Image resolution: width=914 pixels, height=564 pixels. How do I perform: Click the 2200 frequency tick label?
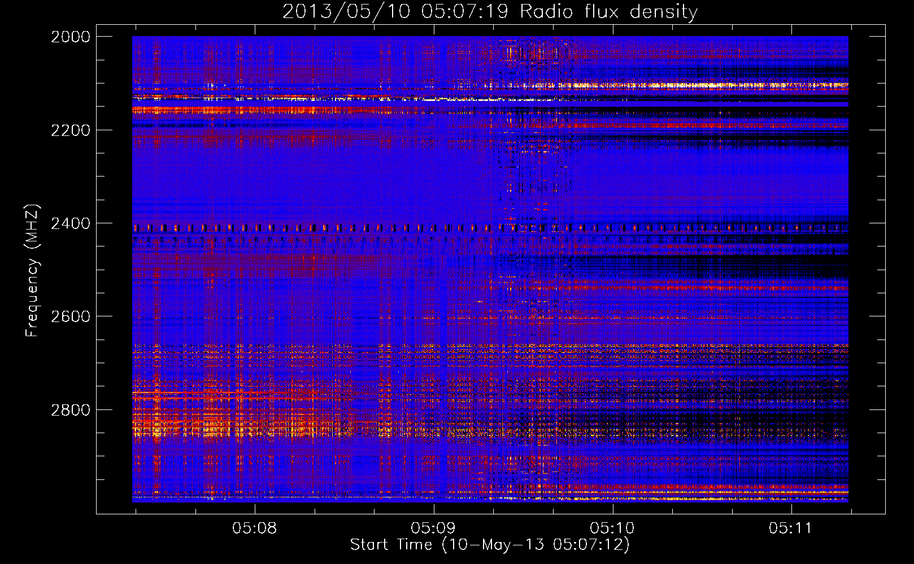pyautogui.click(x=71, y=130)
